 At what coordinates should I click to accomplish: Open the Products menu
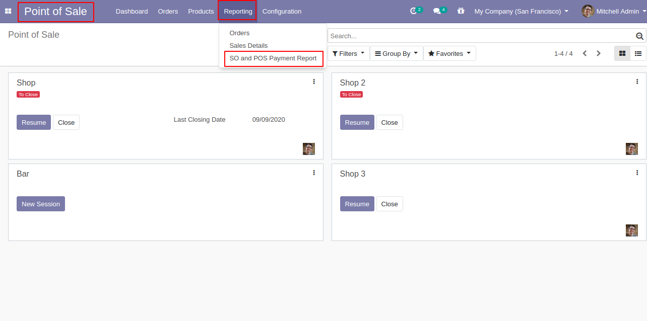click(x=201, y=11)
